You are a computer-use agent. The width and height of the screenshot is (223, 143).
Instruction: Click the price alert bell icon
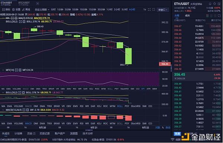tap(210, 4)
